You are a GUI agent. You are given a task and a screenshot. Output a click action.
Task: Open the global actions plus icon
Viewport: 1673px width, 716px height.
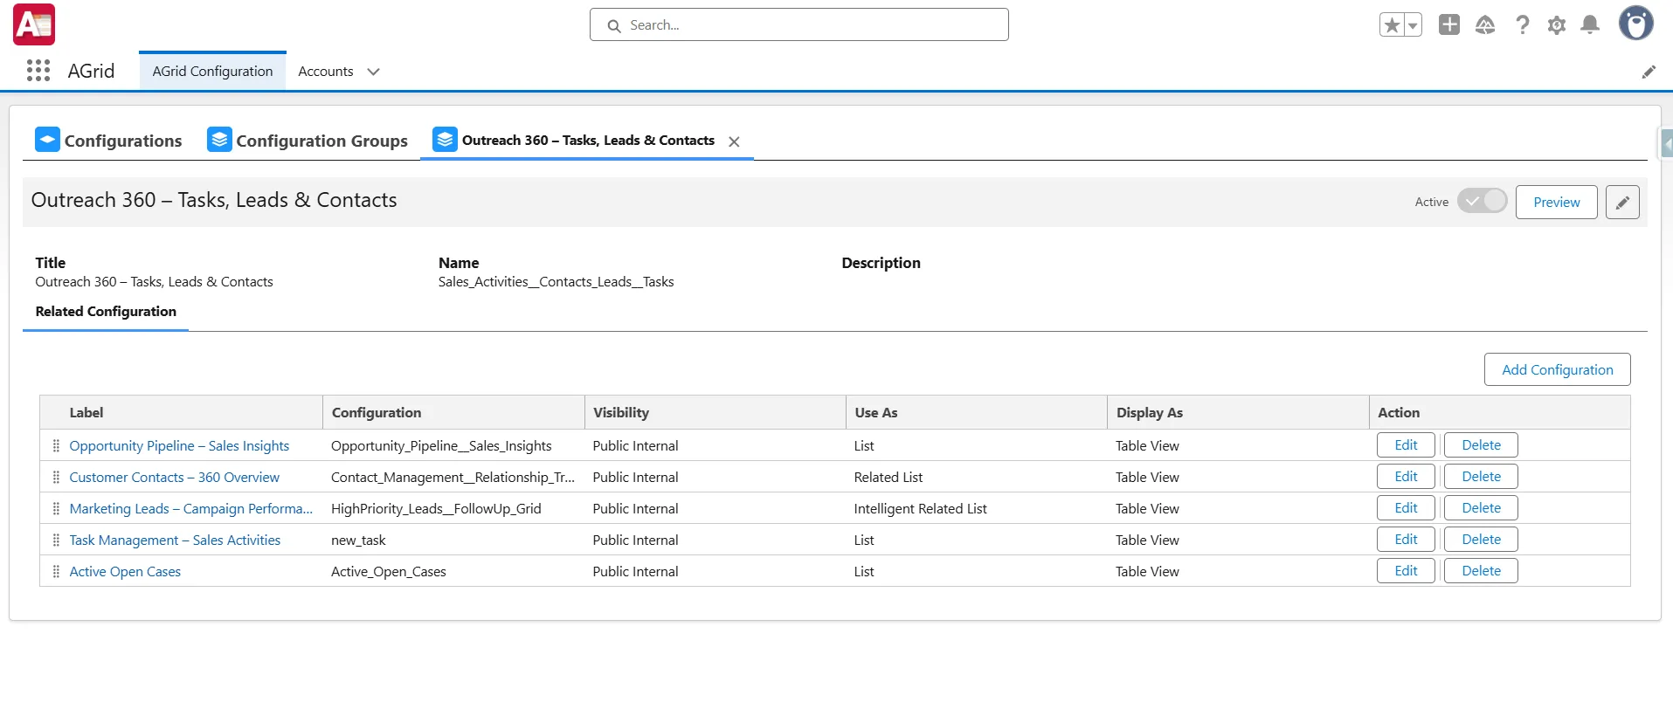(1449, 24)
